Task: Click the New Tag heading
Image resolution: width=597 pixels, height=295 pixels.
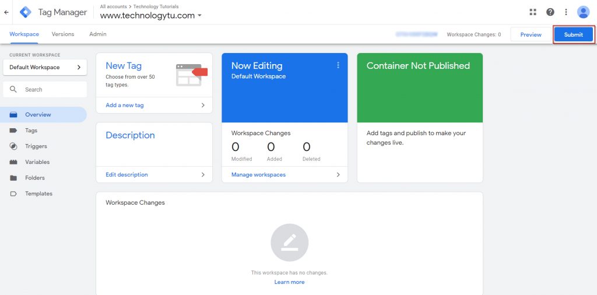Action: (x=124, y=65)
